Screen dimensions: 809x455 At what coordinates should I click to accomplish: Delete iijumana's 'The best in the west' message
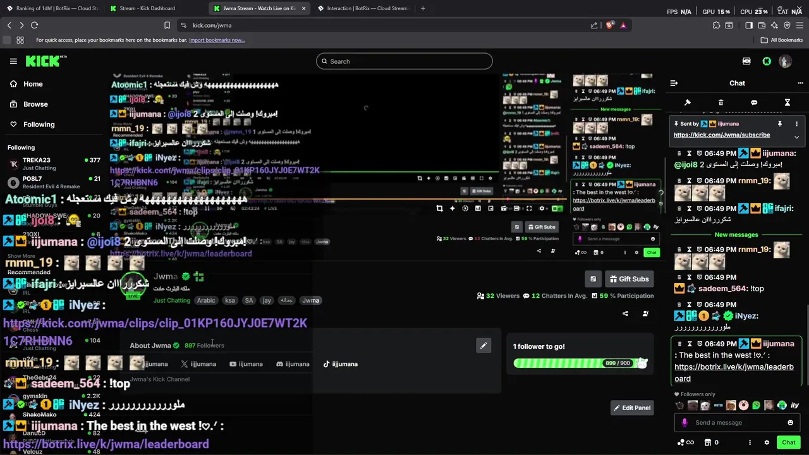coord(679,344)
